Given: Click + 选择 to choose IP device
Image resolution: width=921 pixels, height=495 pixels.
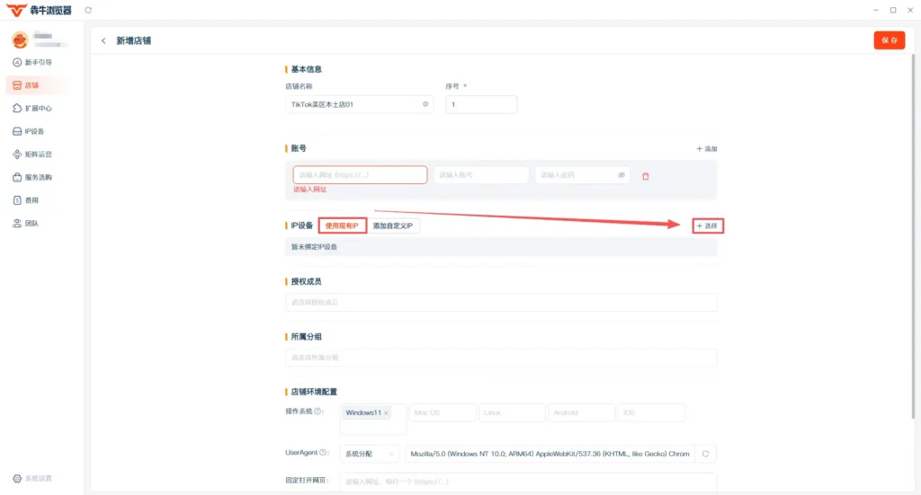Looking at the screenshot, I should 707,225.
